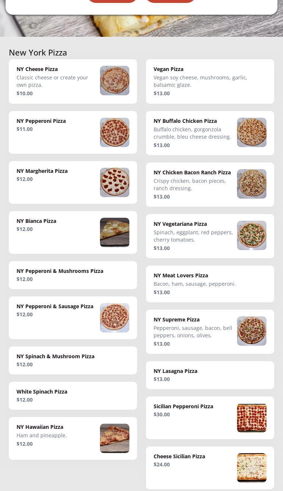The width and height of the screenshot is (283, 491).
Task: Open NY Chicken Bacon Ranch Pizza photo
Action: (252, 184)
